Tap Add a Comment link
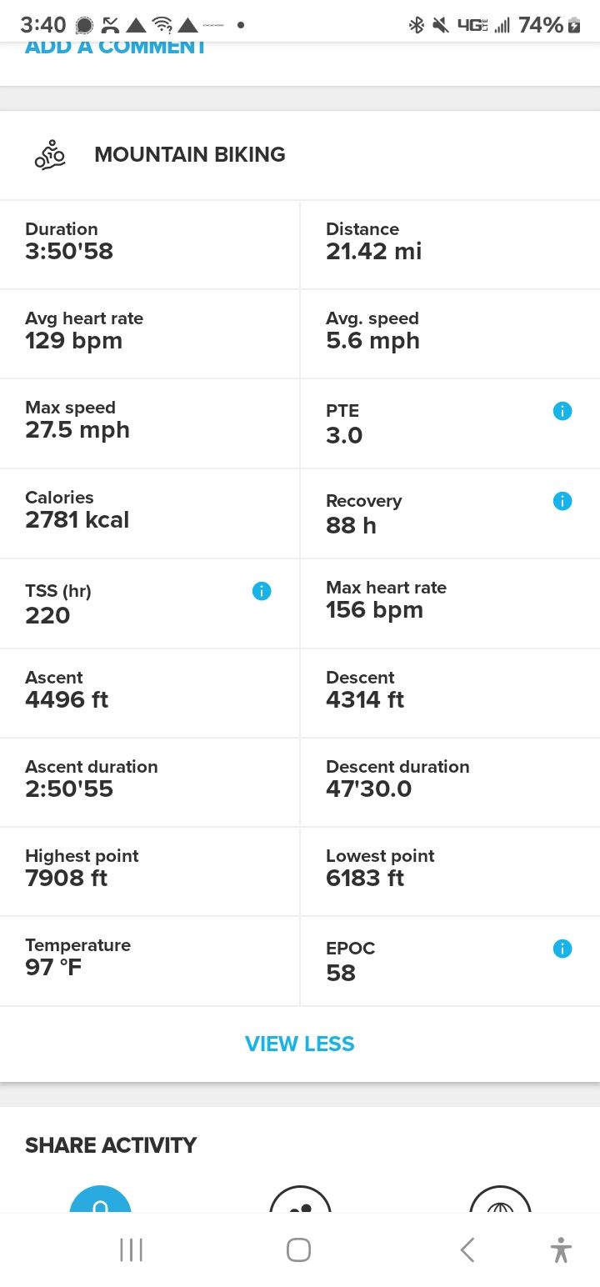This screenshot has height=1287, width=600. (x=115, y=48)
